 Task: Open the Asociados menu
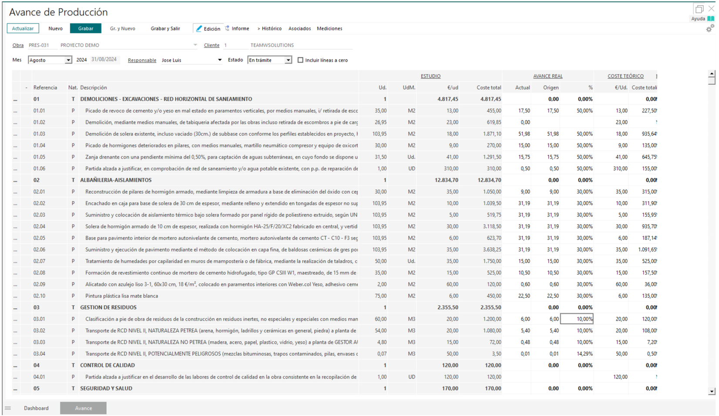click(299, 28)
